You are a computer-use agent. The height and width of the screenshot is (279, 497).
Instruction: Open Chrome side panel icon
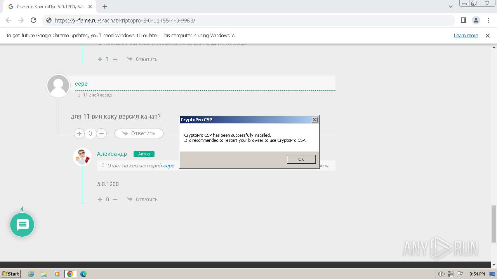coord(463,20)
